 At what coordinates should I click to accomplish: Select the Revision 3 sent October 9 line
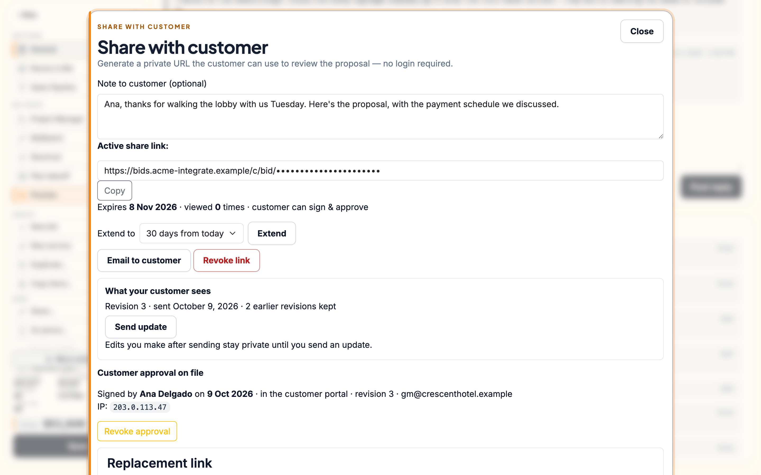pyautogui.click(x=220, y=306)
